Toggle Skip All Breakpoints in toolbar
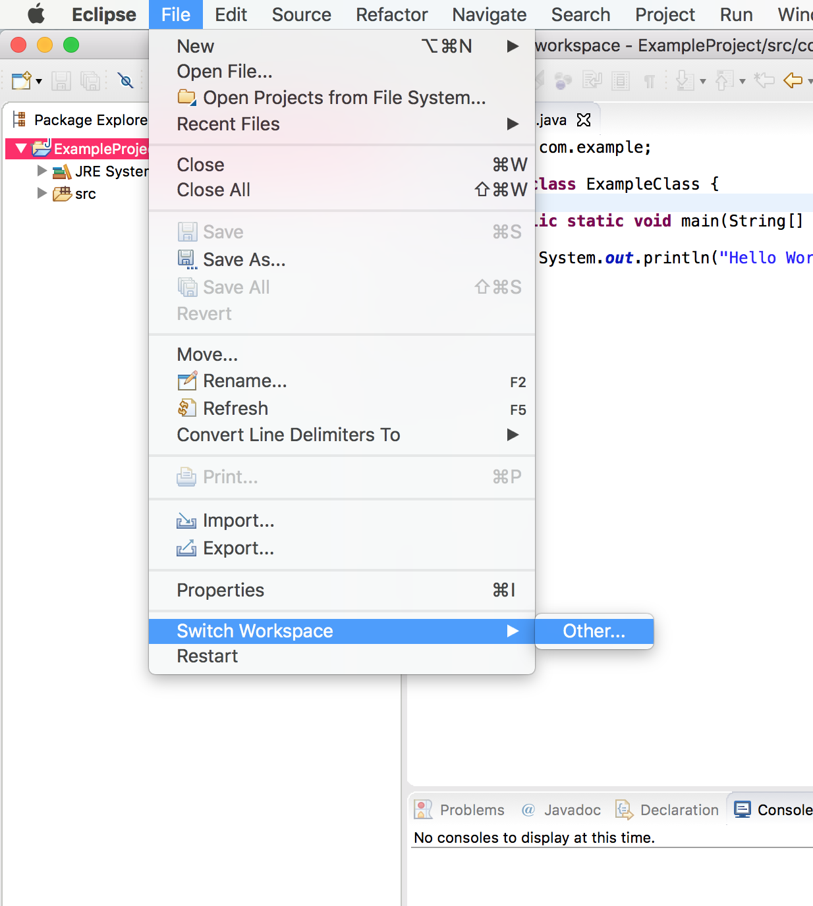This screenshot has height=906, width=813. point(125,81)
